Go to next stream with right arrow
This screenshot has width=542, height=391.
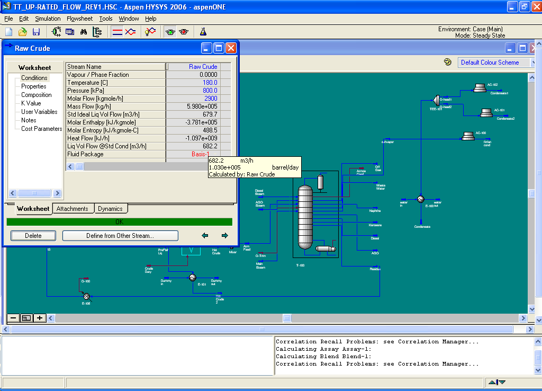click(224, 236)
